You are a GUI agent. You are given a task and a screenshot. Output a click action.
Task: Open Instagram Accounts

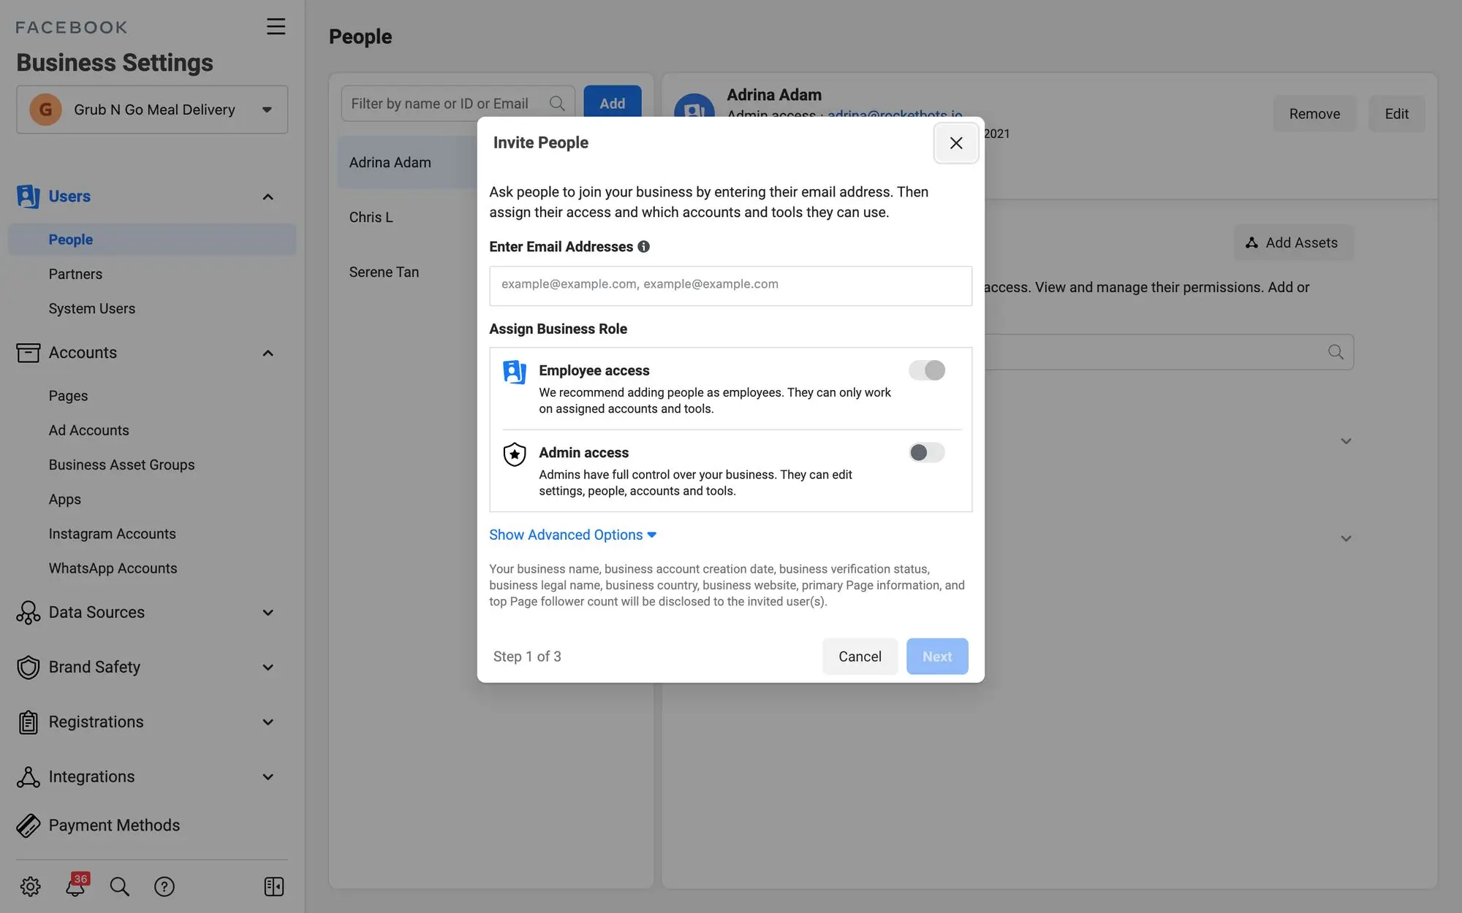click(x=112, y=534)
